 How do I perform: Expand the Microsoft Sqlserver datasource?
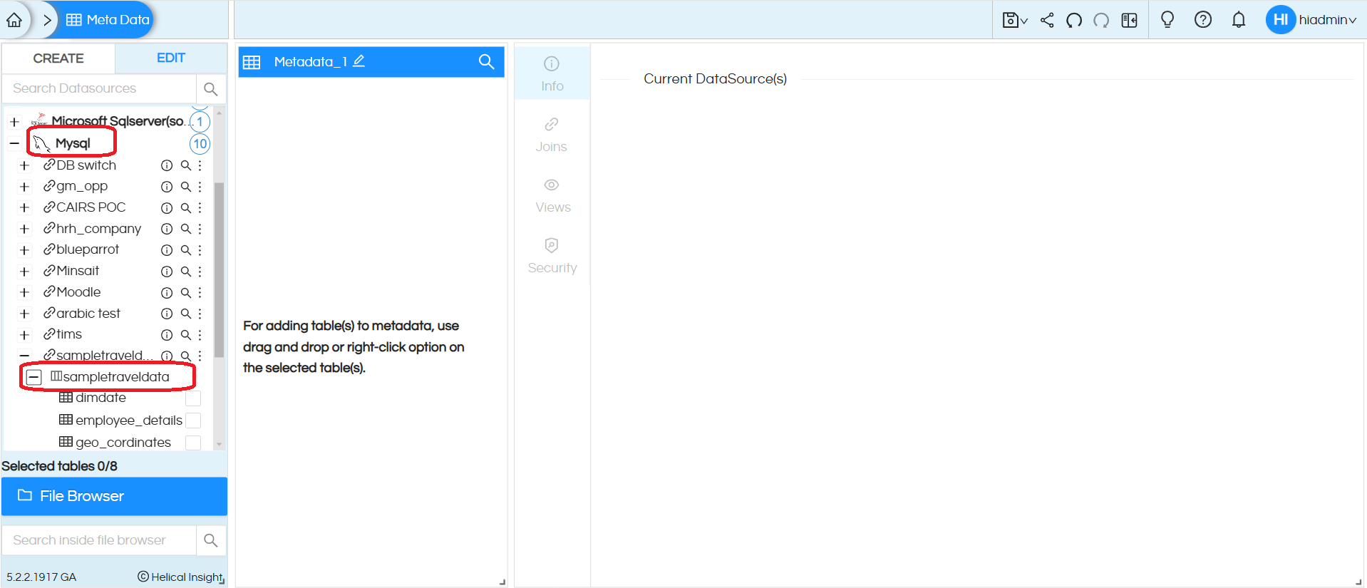[x=14, y=122]
